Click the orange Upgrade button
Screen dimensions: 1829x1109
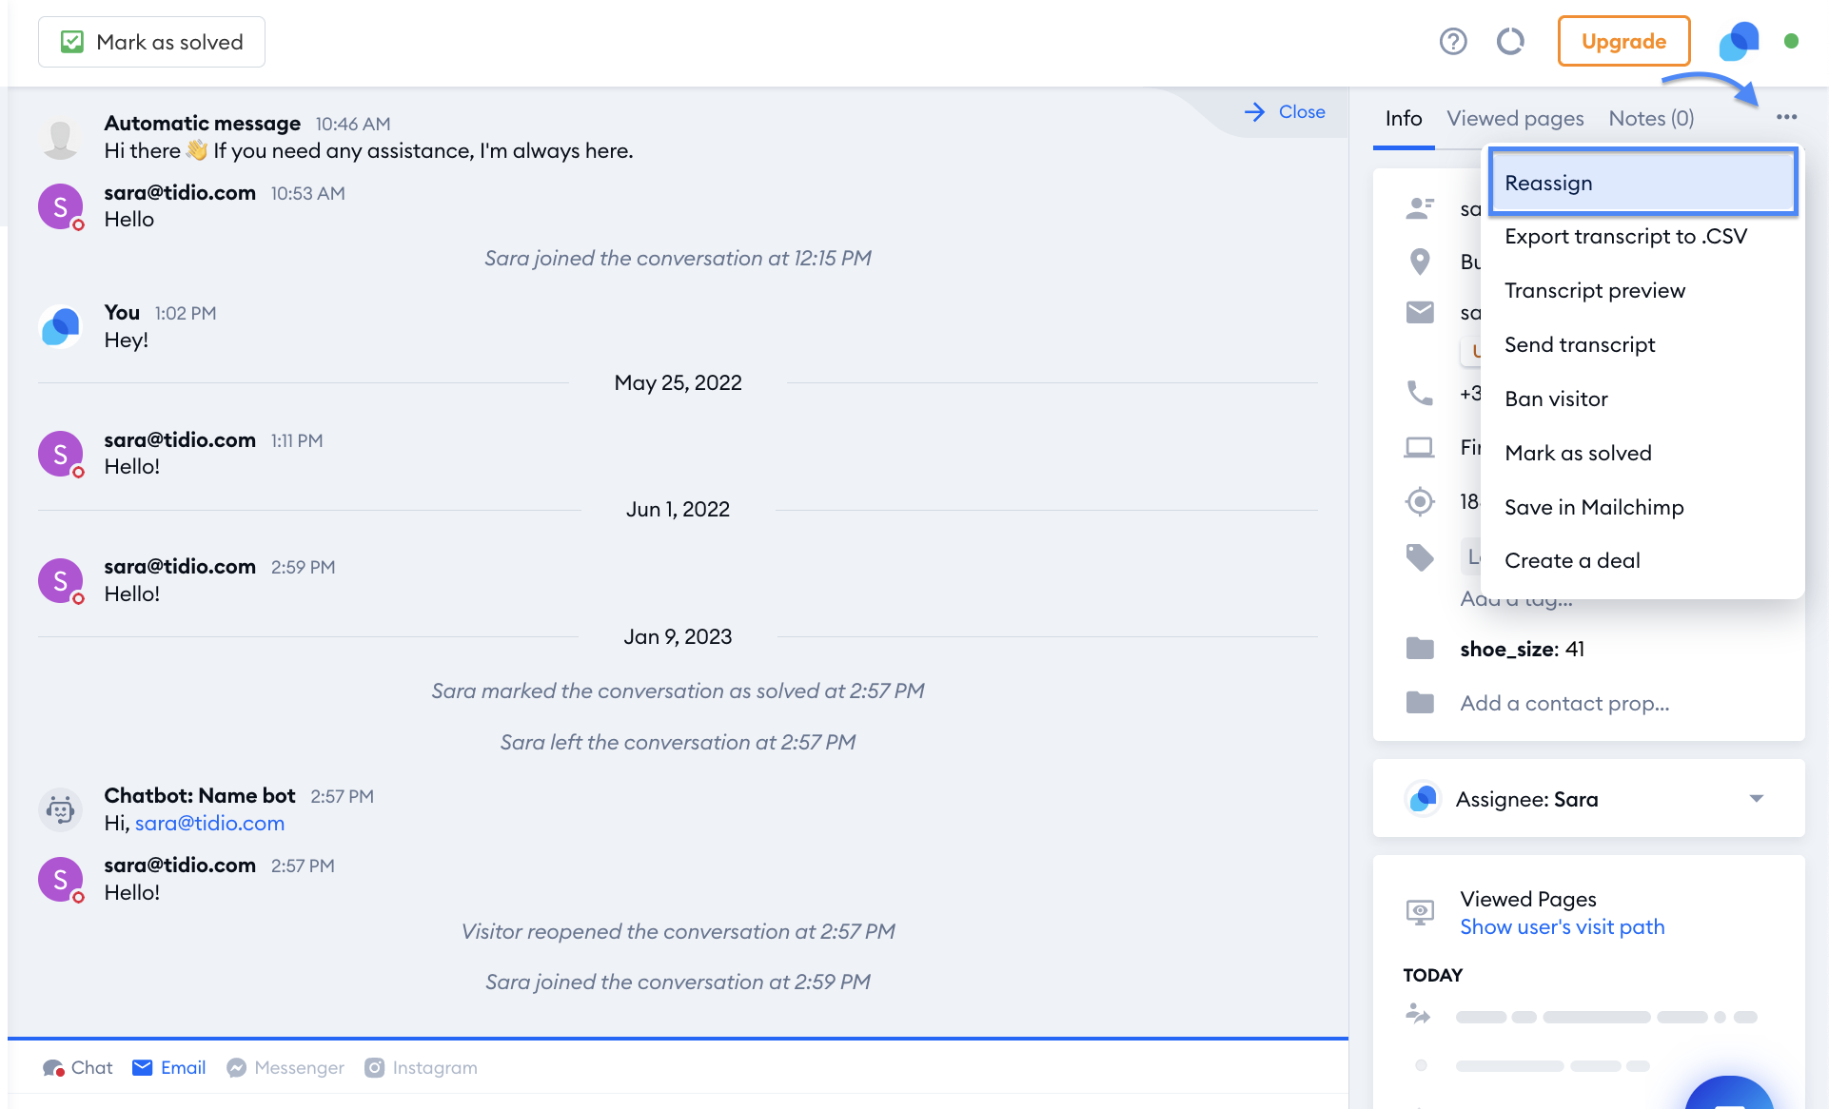click(x=1623, y=42)
